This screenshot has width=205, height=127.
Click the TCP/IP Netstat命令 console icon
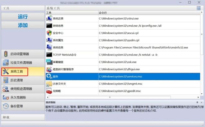point(49,55)
